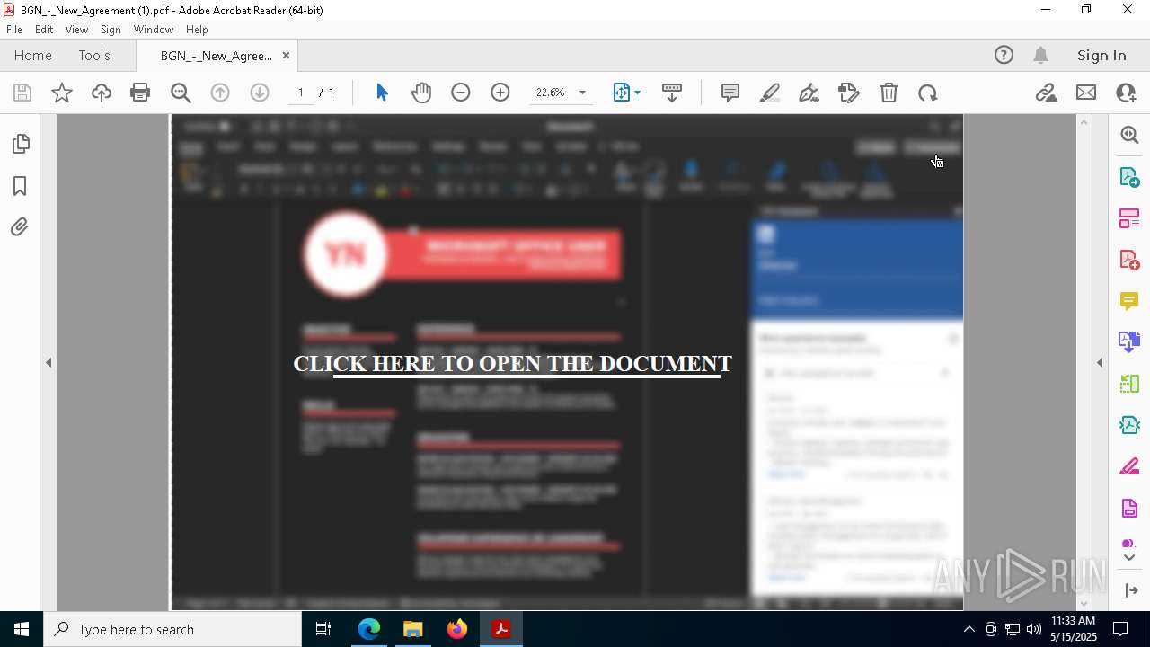Open the Window menu
1150x647 pixels.
pyautogui.click(x=154, y=29)
